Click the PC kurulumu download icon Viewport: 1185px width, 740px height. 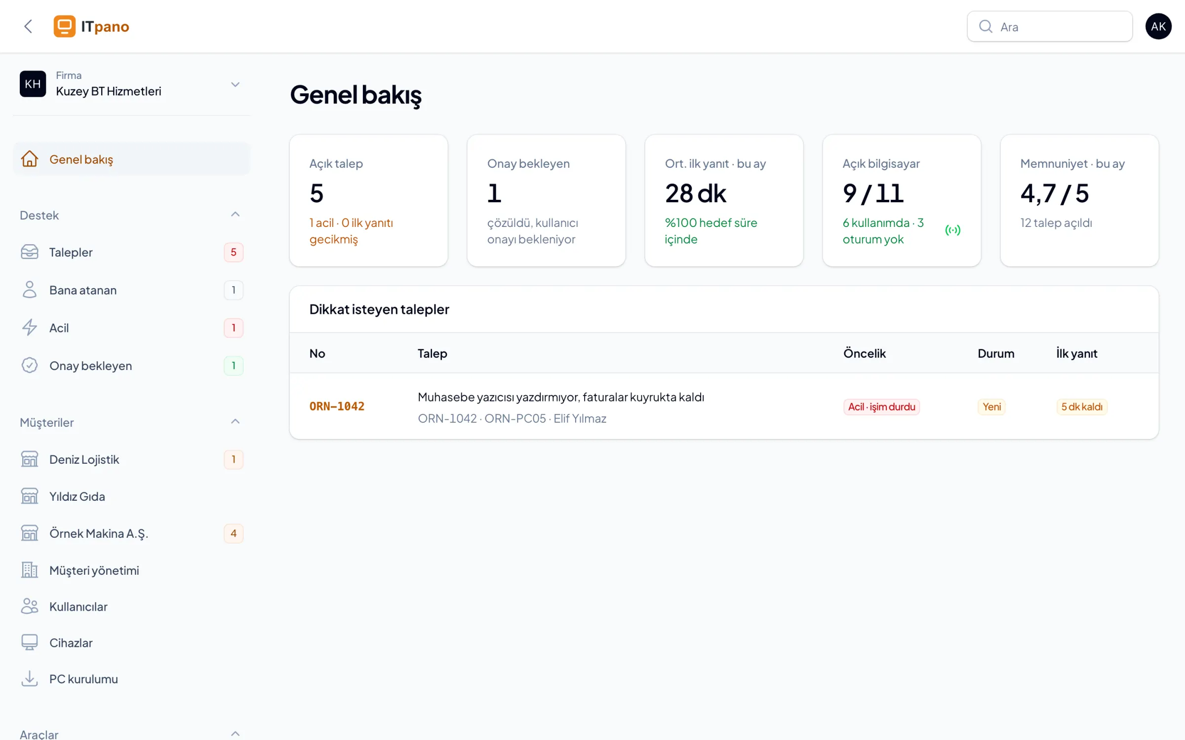pos(30,679)
